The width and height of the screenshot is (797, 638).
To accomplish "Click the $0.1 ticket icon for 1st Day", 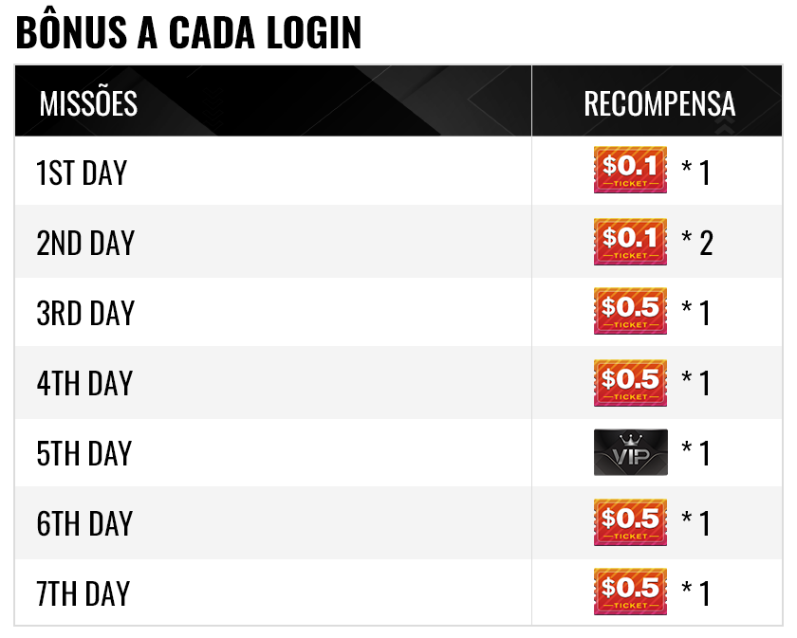I will [630, 171].
